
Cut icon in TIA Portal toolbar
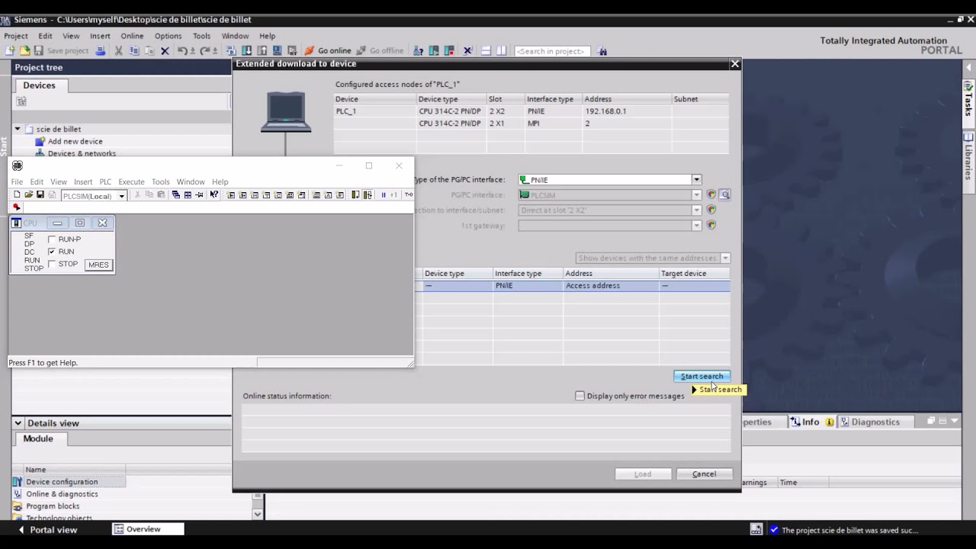pos(118,51)
